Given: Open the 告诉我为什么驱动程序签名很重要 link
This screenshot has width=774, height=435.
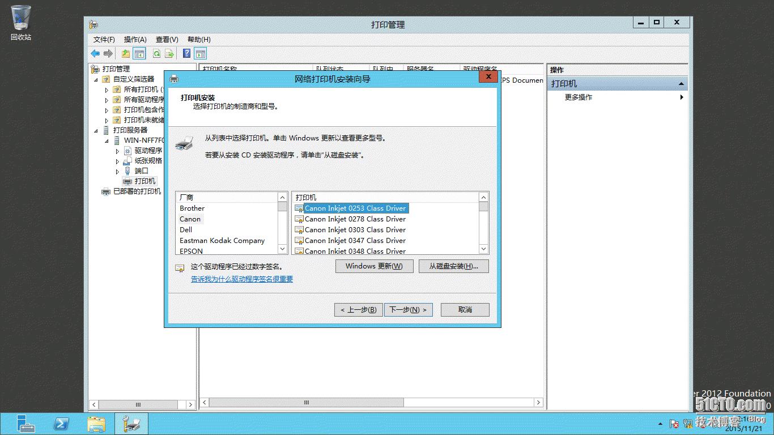Looking at the screenshot, I should click(x=241, y=279).
